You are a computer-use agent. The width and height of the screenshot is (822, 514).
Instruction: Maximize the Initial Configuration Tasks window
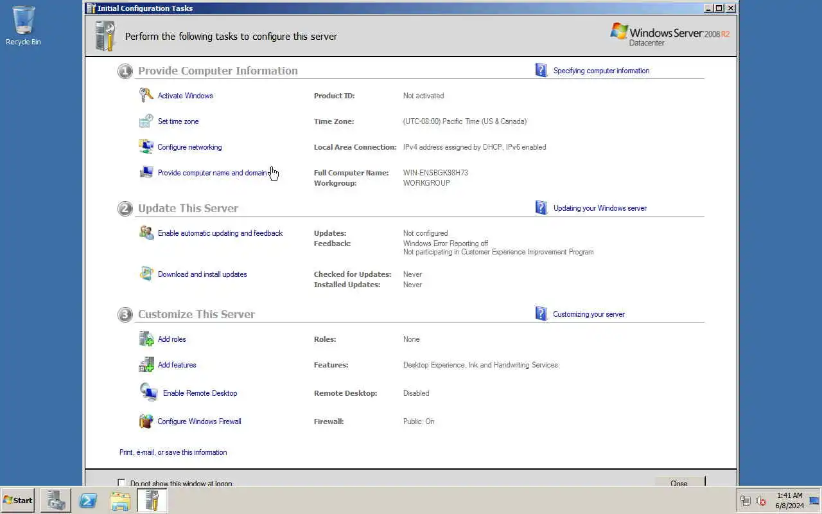719,8
